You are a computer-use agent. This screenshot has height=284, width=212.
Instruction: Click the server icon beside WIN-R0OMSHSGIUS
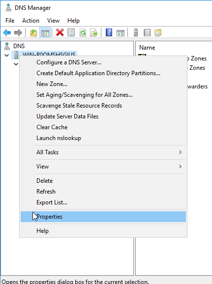[16, 55]
